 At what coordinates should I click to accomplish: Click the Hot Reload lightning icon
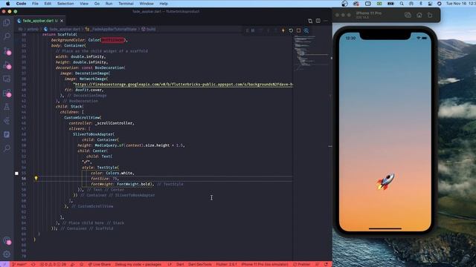pos(283,30)
